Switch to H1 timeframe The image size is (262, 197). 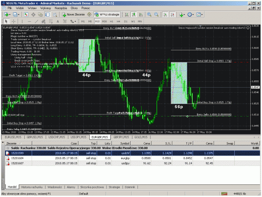(112, 21)
